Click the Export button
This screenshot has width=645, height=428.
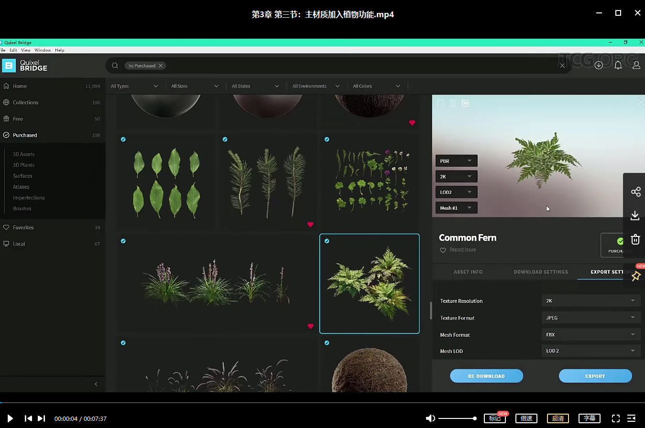coord(595,376)
